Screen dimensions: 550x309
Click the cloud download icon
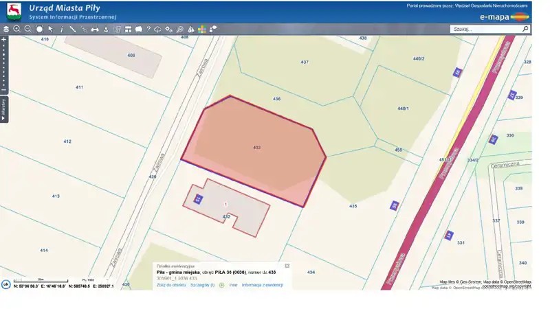point(158,30)
